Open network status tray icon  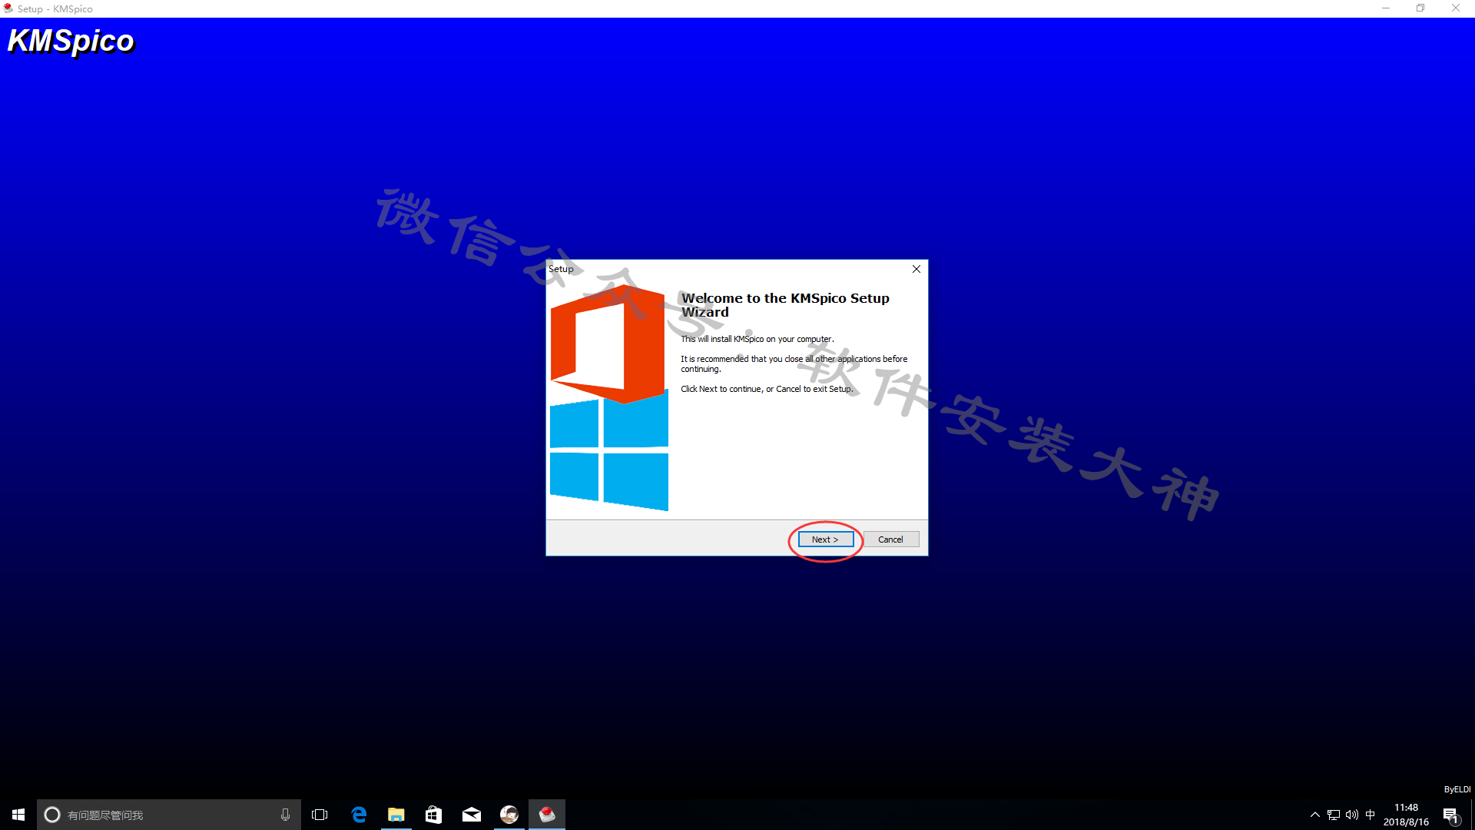pyautogui.click(x=1334, y=815)
